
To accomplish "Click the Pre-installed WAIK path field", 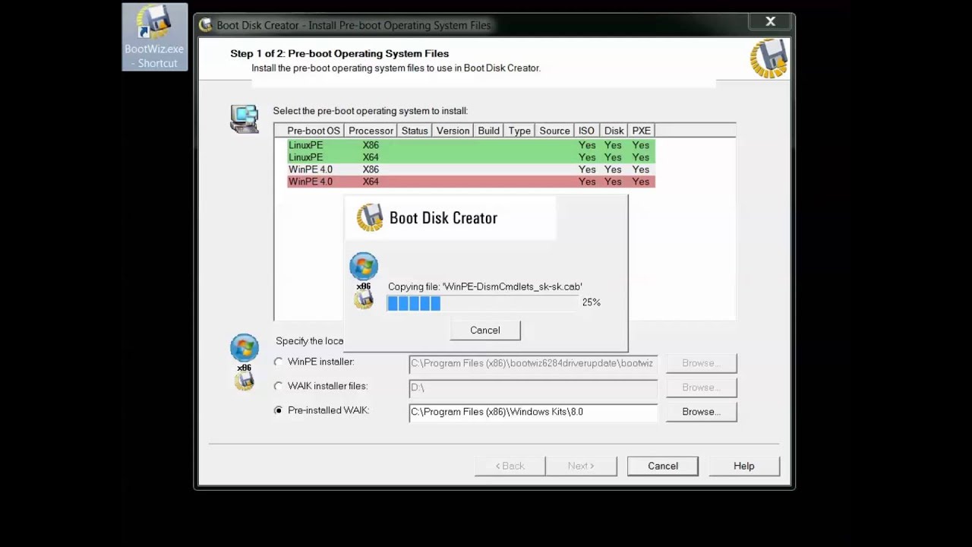I will pyautogui.click(x=533, y=412).
